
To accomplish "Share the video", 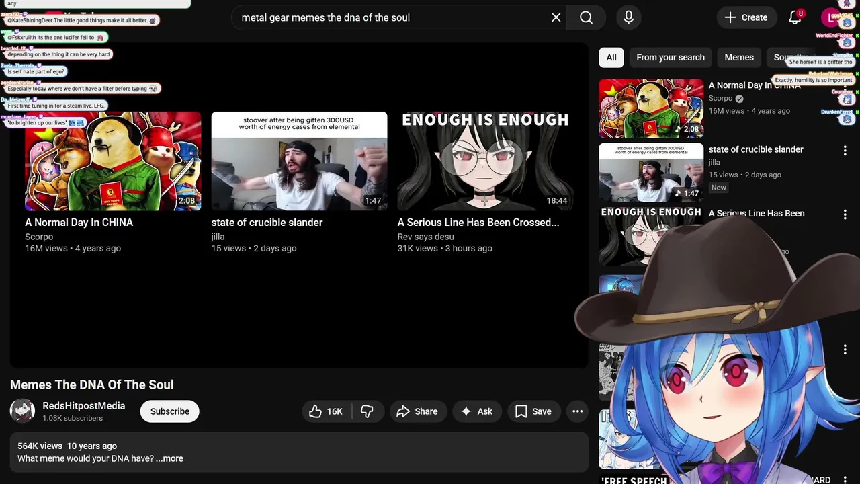I will click(x=417, y=411).
